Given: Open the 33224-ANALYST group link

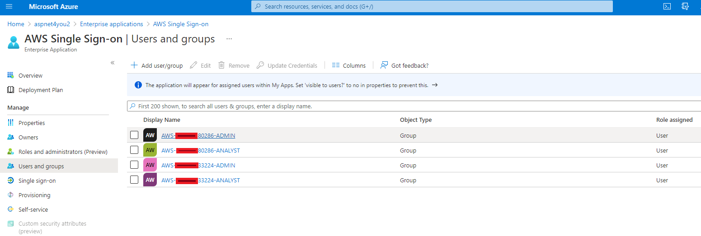Looking at the screenshot, I should pyautogui.click(x=201, y=180).
